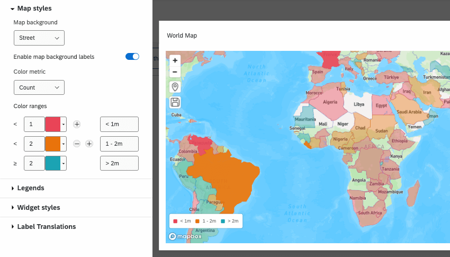Screen dimensions: 450x257
Task: Click Chad on the map
Action: click(x=360, y=128)
